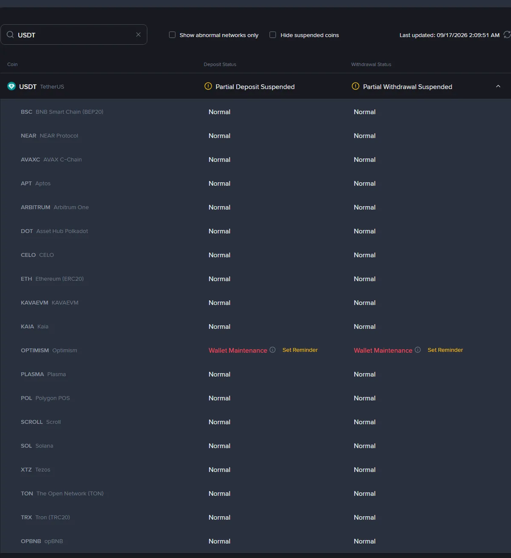This screenshot has width=511, height=558.
Task: Select the POL Polygon POS row
Action: pyautogui.click(x=255, y=398)
